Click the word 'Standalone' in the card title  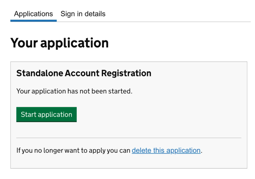(x=40, y=73)
